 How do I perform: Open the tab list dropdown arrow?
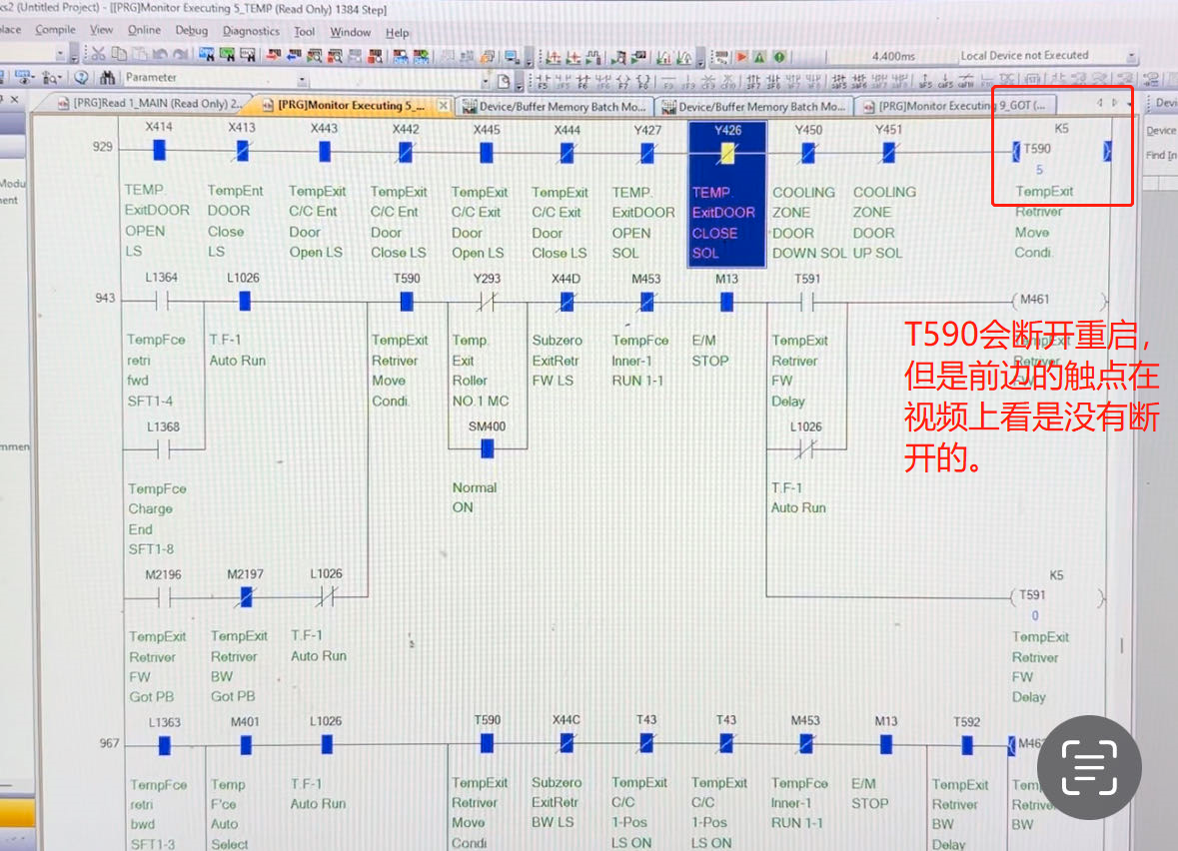pos(1130,104)
